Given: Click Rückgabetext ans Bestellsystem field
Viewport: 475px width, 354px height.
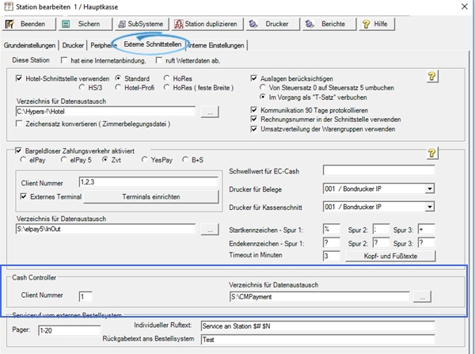Looking at the screenshot, I should pos(317,340).
